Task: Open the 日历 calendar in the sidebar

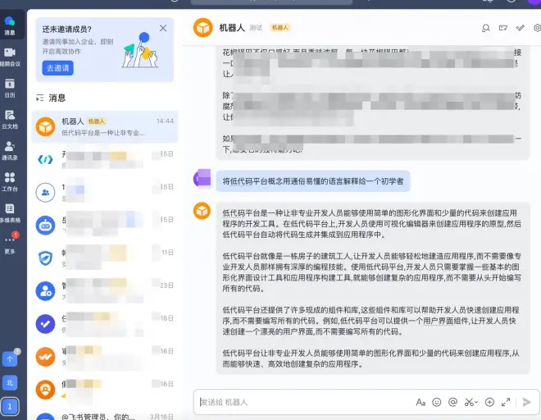Action: [x=10, y=87]
